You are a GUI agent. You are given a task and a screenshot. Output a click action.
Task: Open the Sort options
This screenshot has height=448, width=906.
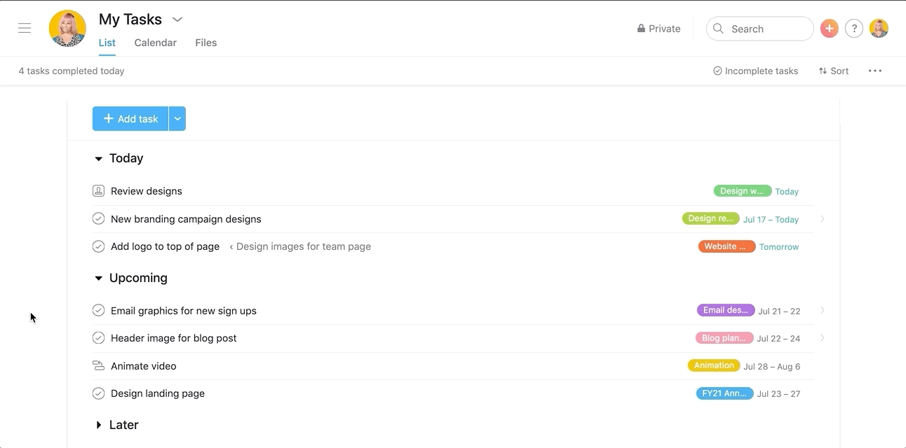tap(833, 71)
